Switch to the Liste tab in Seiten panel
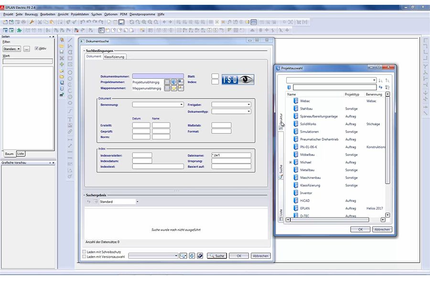 coord(21,154)
